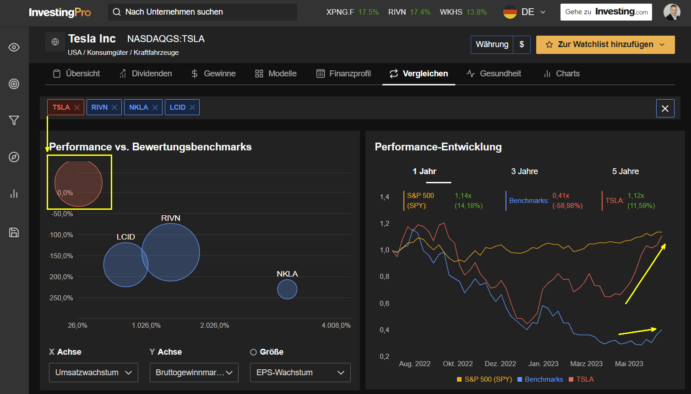Image resolution: width=691 pixels, height=394 pixels.
Task: Select the 1 Jahr period tab
Action: (424, 171)
